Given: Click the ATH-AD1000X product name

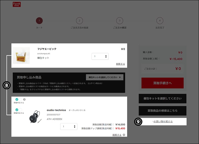Looking at the screenshot, I should 54,119.
